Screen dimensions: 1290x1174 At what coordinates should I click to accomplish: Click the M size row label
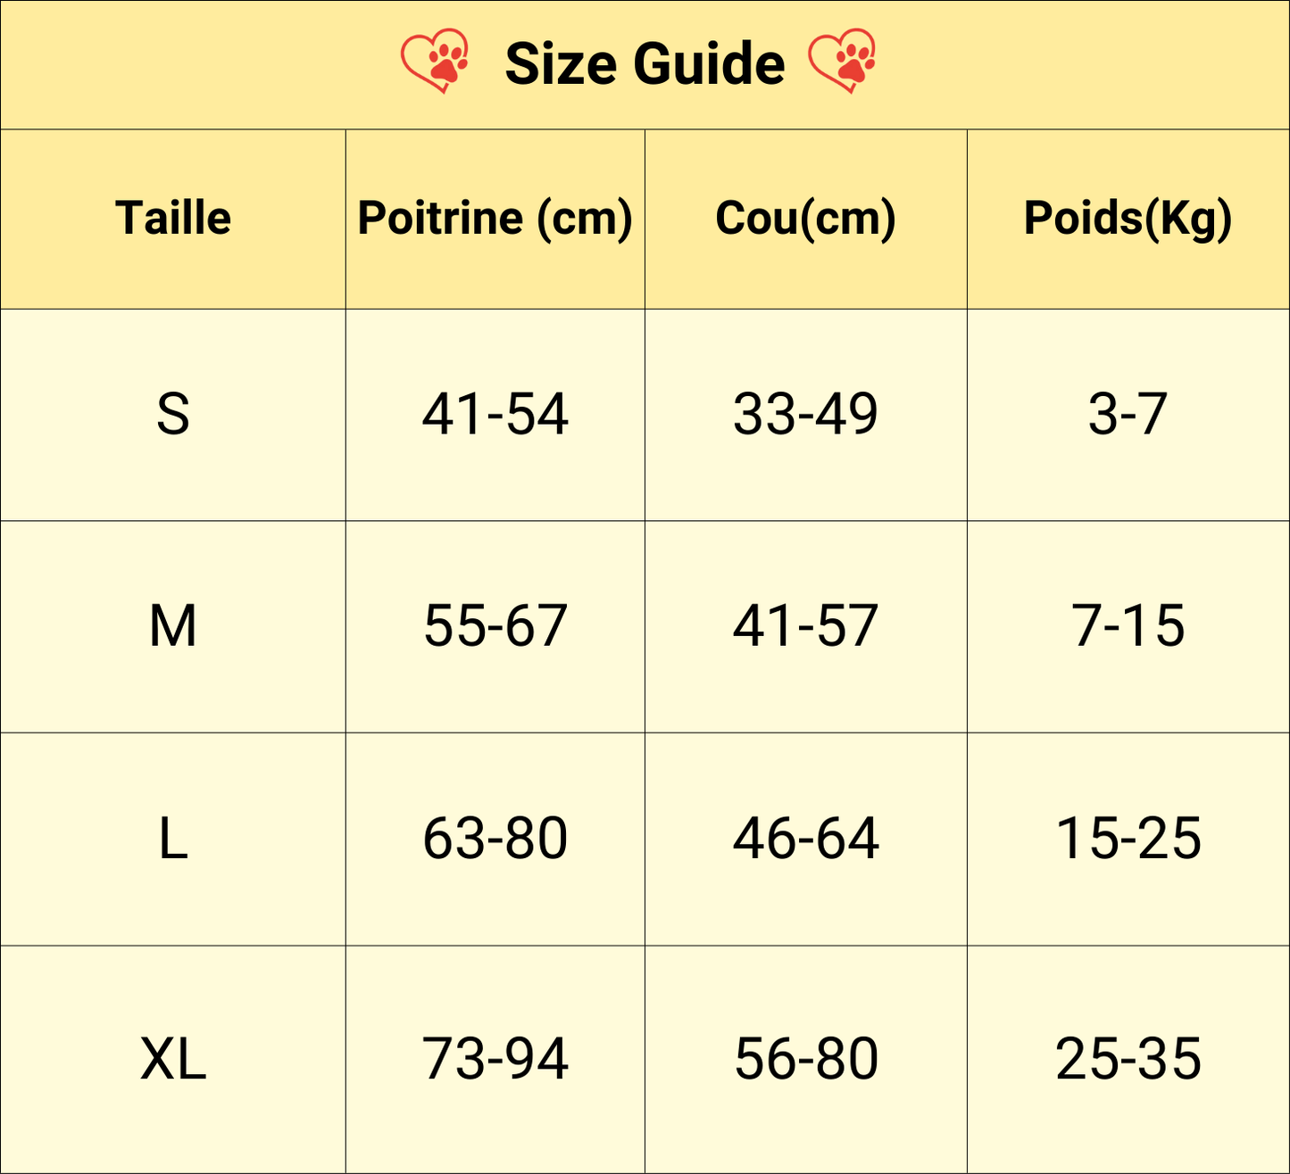[173, 626]
